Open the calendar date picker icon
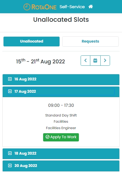The image size is (122, 174). point(95,60)
